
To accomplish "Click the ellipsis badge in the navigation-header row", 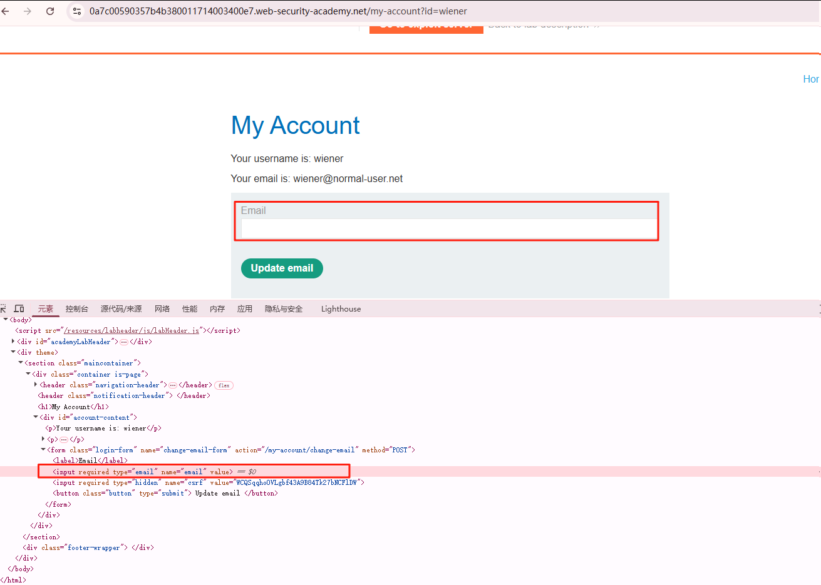I will pos(173,385).
